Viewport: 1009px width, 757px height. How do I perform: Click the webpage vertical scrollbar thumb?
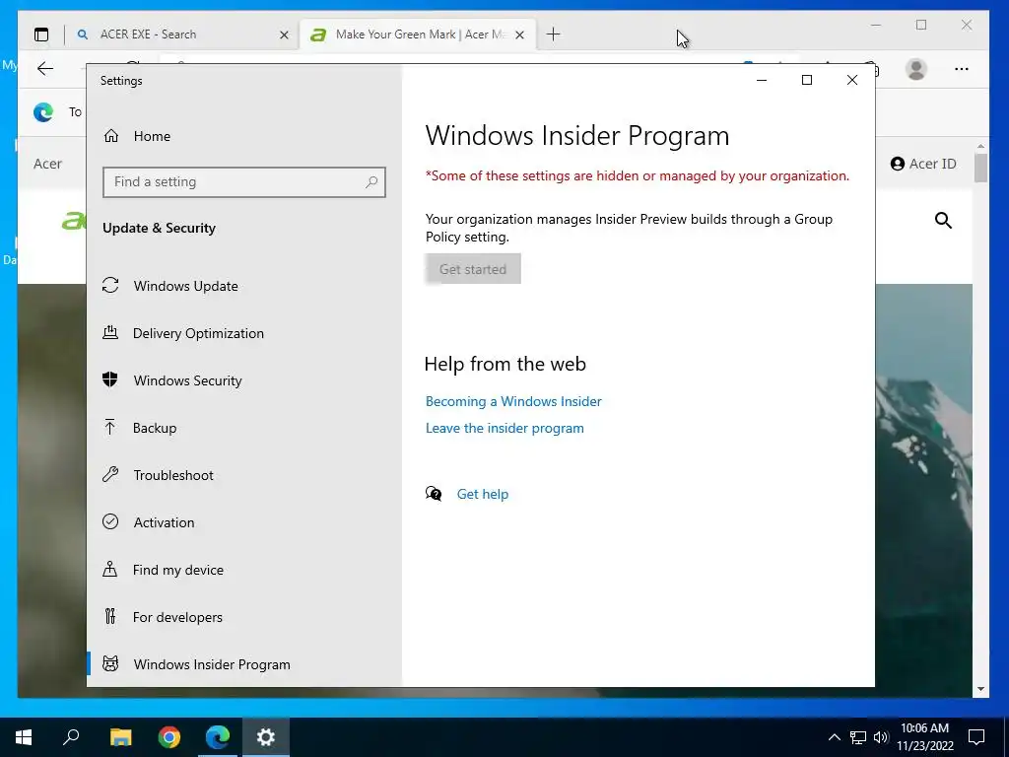click(x=980, y=168)
